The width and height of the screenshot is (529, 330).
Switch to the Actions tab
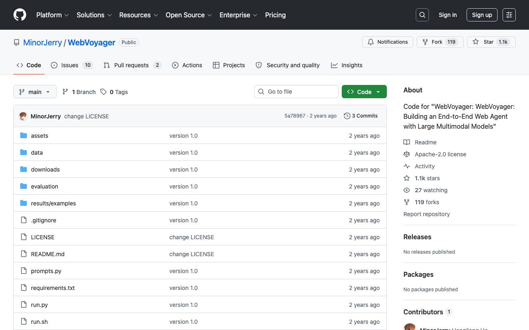(x=187, y=65)
